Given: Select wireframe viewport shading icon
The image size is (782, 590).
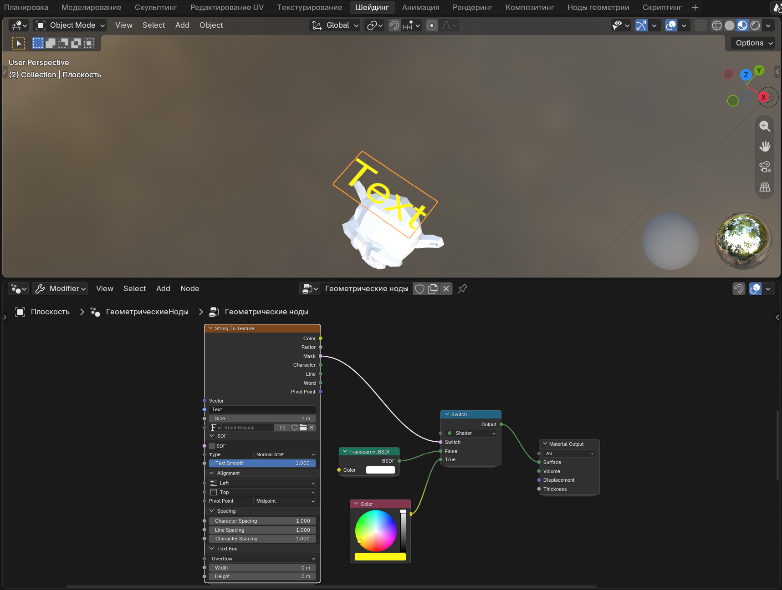Looking at the screenshot, I should [717, 25].
